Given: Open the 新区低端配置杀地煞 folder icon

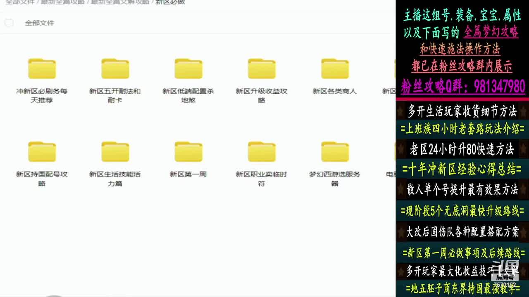Looking at the screenshot, I should (x=188, y=68).
